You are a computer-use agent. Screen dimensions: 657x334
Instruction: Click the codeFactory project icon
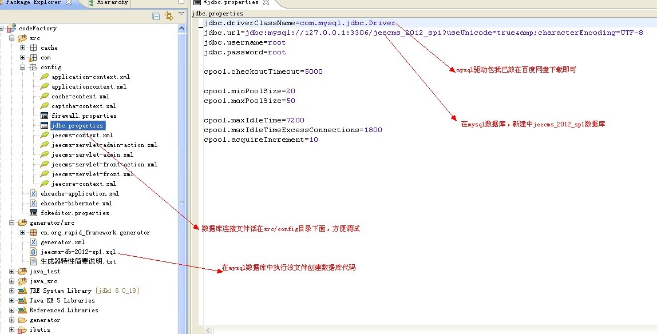coord(11,29)
